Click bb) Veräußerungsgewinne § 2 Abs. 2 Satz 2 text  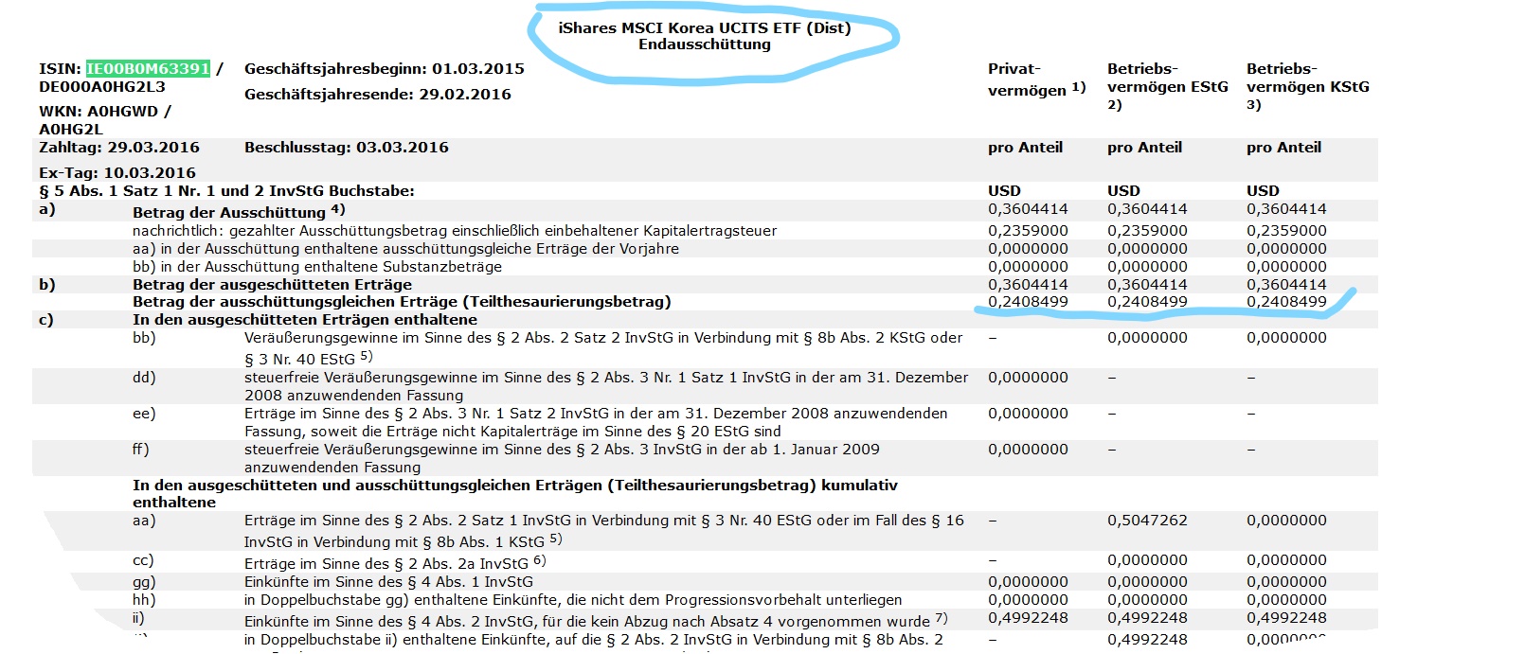coord(603,348)
